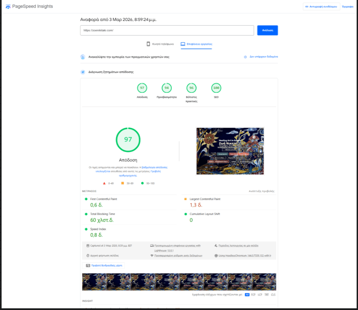Click the treemap icon beside Προβολή δενδροειδούς χάρτη
The width and height of the screenshot is (358, 310).
click(x=88, y=266)
